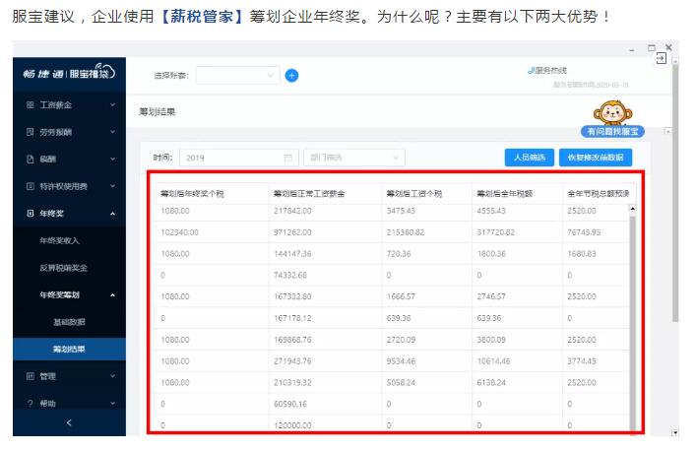
Task: Click the blue plus add-account button
Action: 291,76
